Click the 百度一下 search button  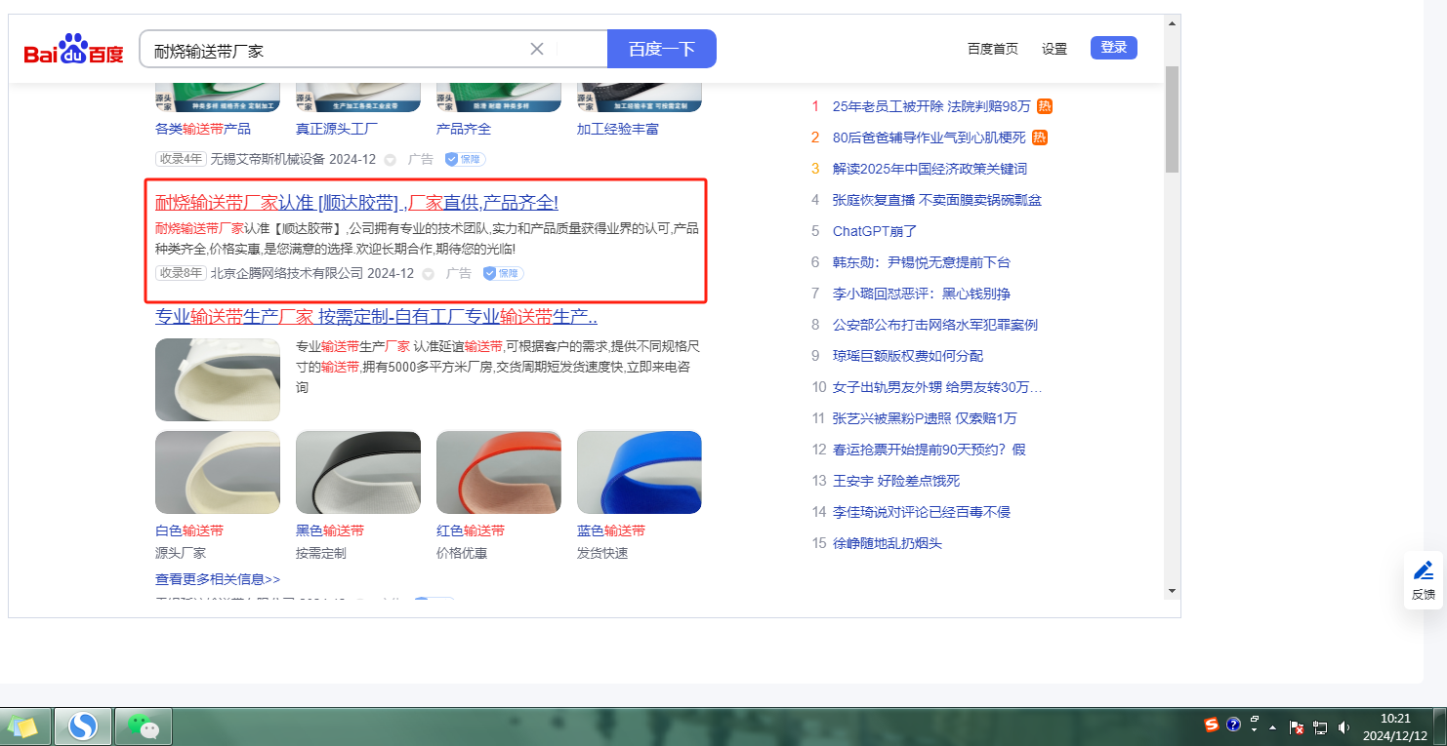tap(662, 49)
